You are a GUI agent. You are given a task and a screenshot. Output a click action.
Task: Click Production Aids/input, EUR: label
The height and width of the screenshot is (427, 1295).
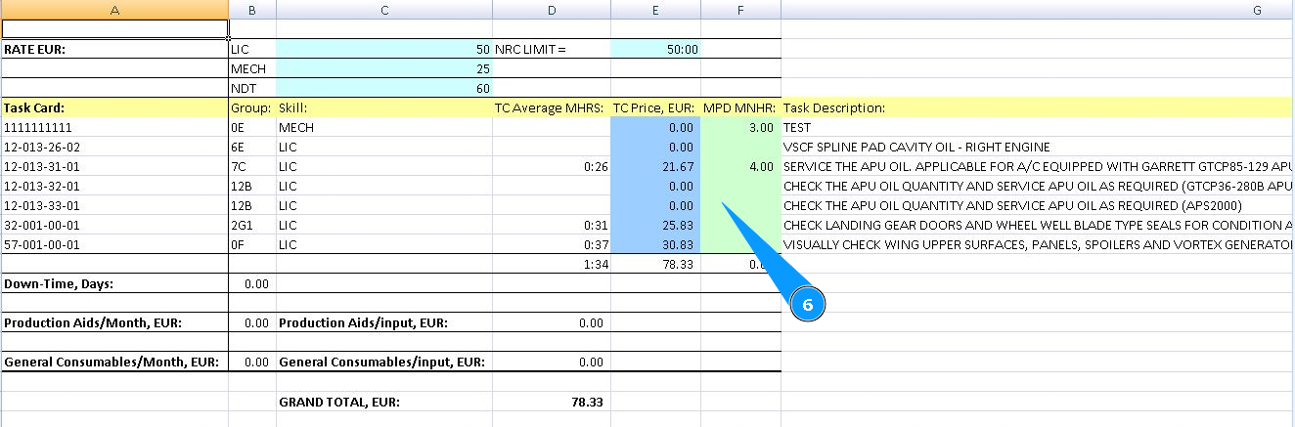(x=384, y=322)
